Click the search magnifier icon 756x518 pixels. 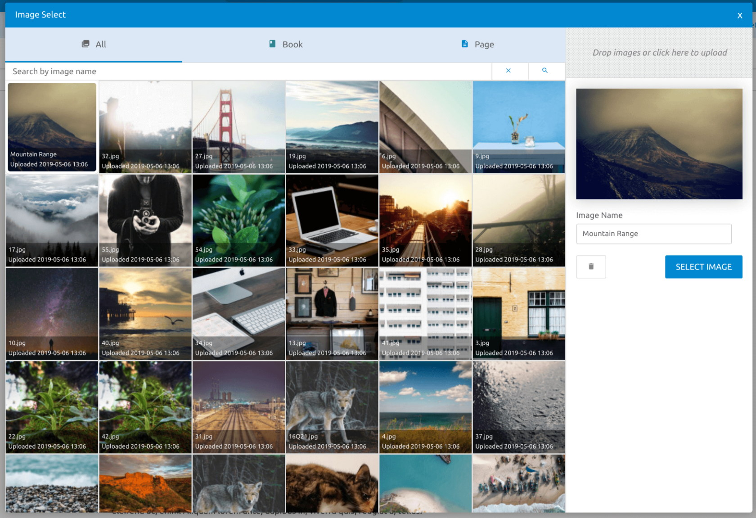[544, 71]
